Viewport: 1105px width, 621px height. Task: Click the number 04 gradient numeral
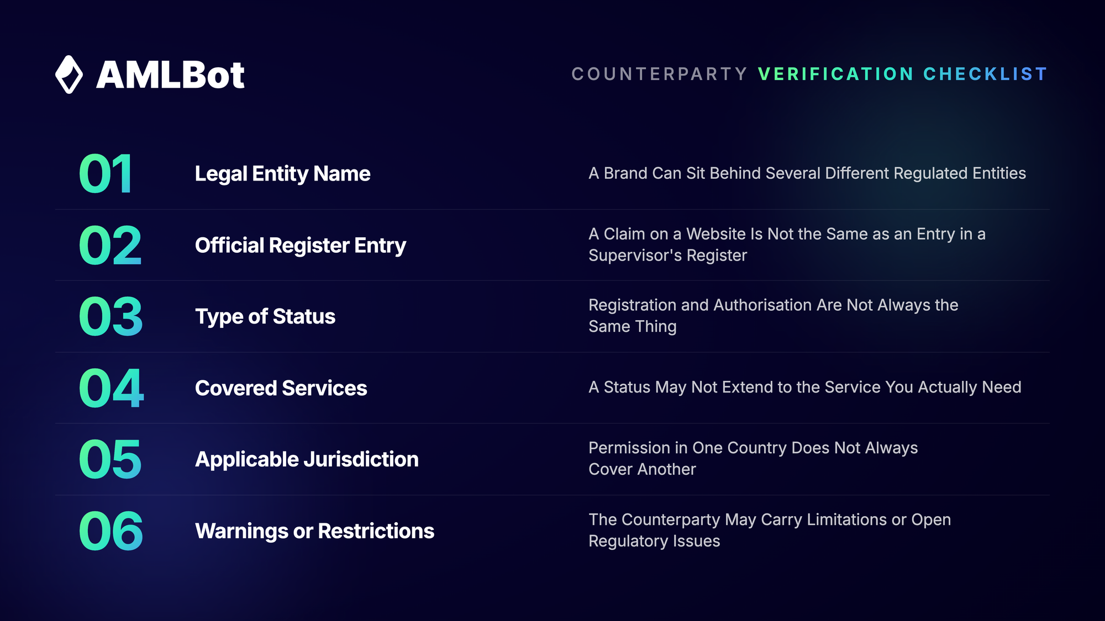(112, 388)
